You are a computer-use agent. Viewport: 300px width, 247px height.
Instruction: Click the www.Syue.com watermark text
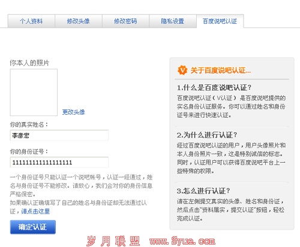point(182,241)
